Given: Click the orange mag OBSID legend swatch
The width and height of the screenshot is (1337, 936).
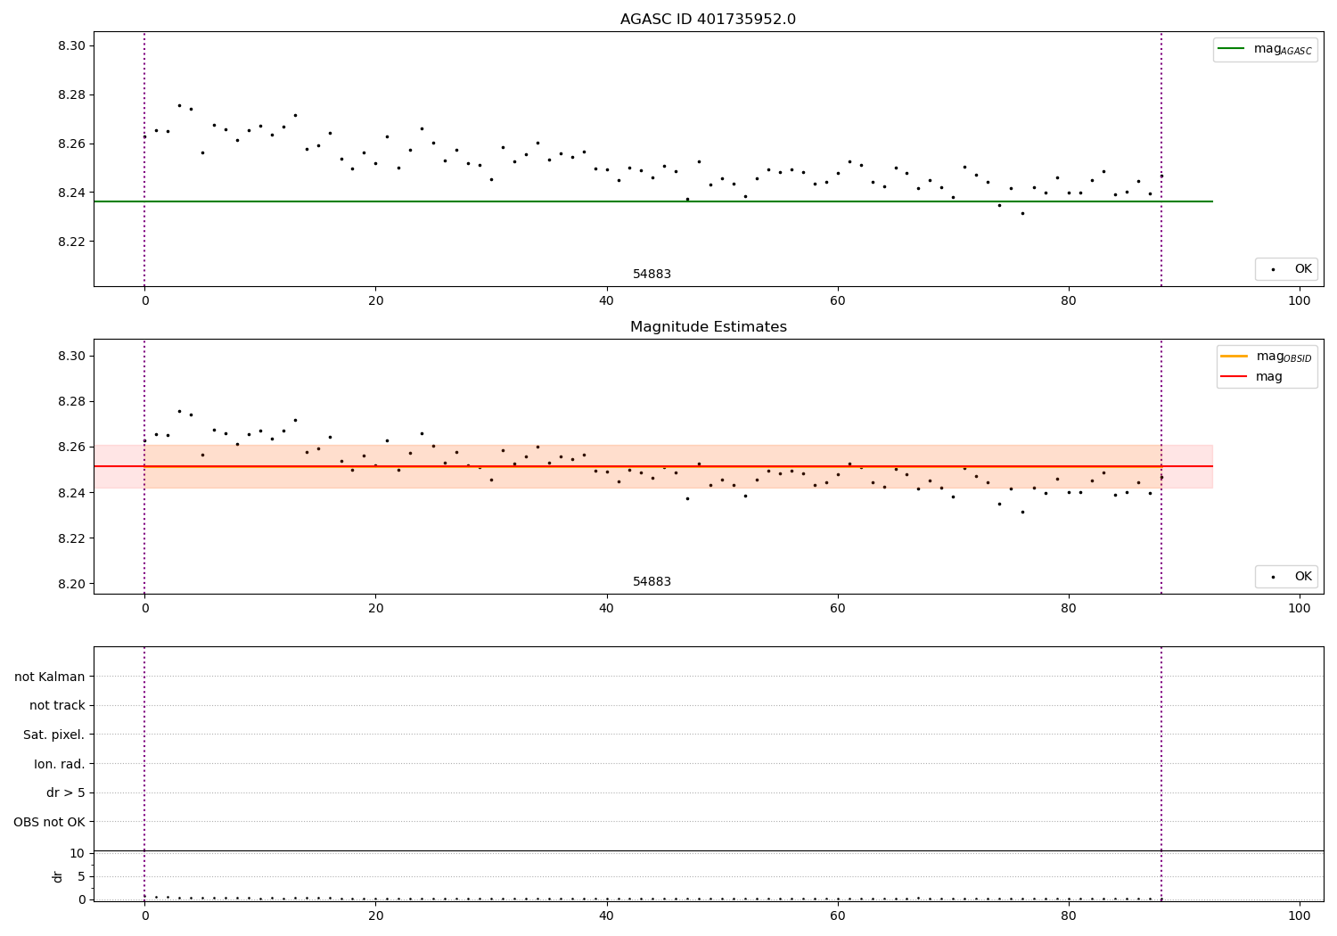Looking at the screenshot, I should [x=1234, y=356].
